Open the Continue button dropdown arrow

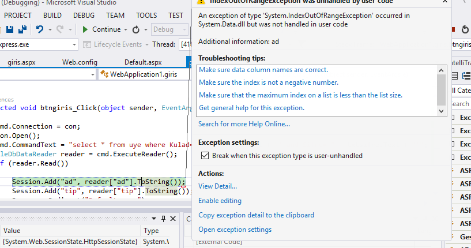point(126,29)
